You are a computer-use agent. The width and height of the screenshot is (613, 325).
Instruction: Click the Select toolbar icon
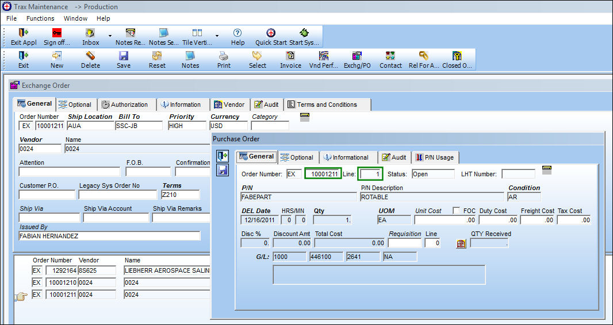257,60
